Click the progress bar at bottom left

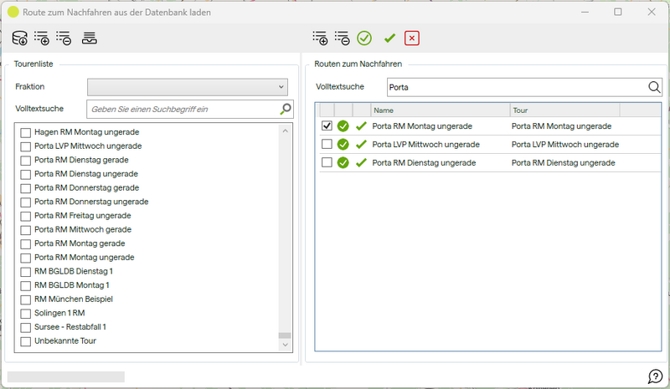(66, 376)
